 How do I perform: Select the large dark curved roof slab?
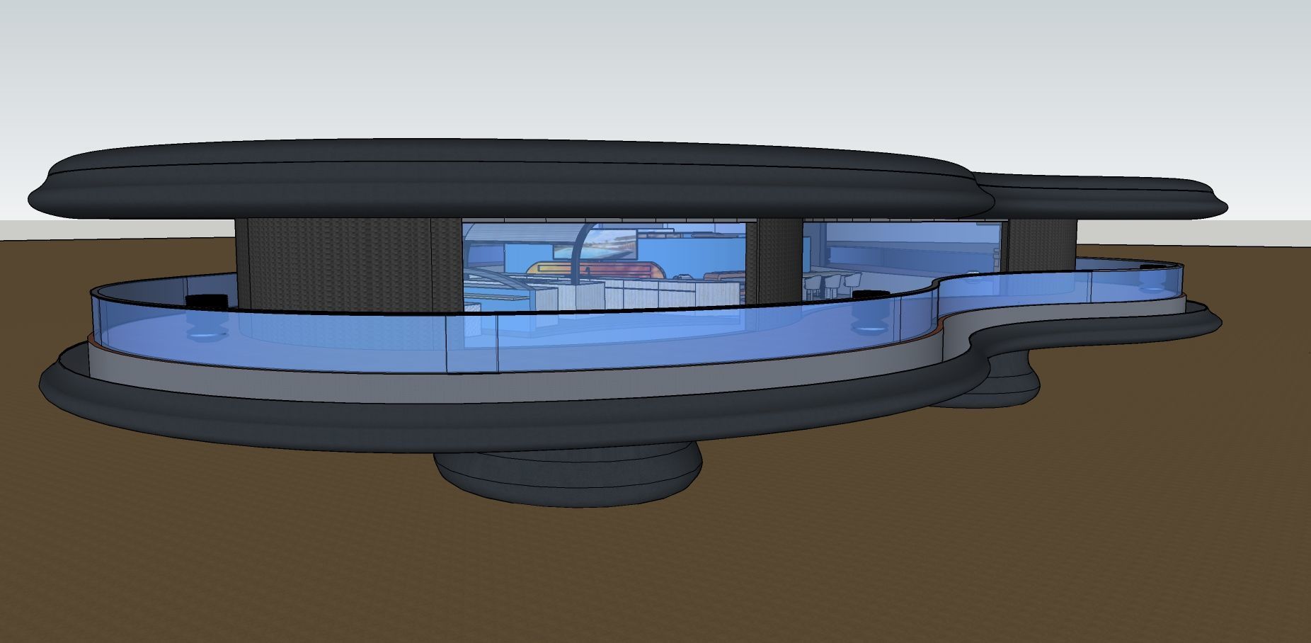tap(510, 178)
